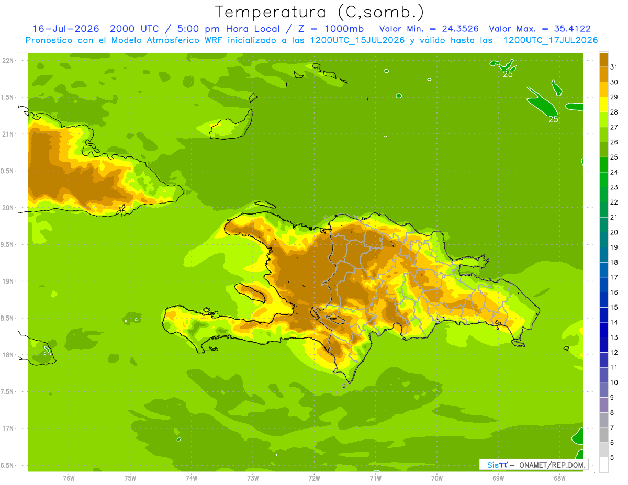Click the legend label "31"
The height and width of the screenshot is (485, 628).
click(614, 67)
